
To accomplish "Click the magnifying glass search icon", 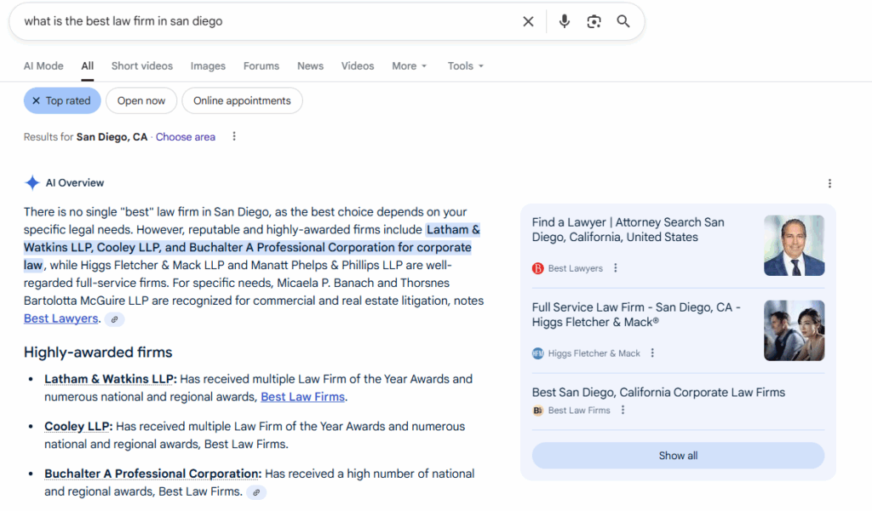I will pyautogui.click(x=622, y=21).
